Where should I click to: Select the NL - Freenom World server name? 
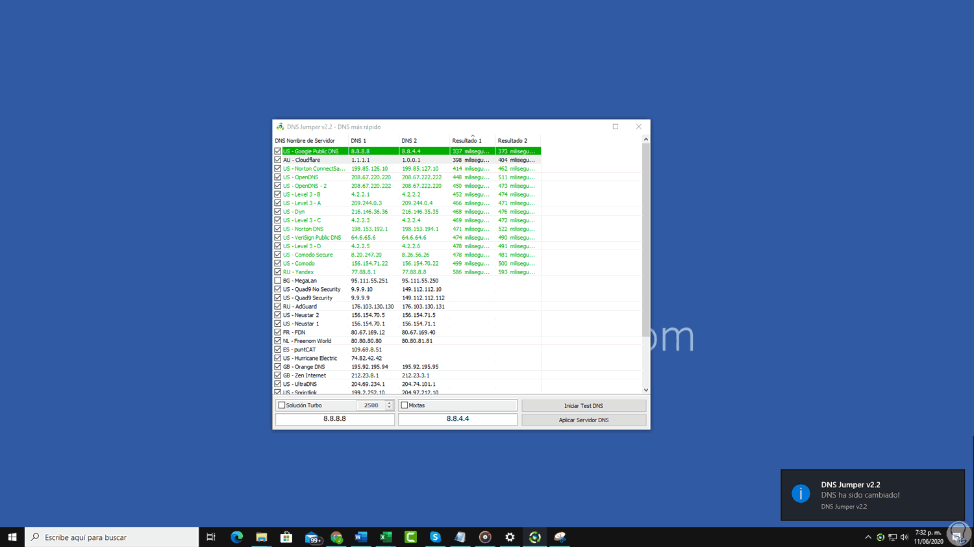307,341
